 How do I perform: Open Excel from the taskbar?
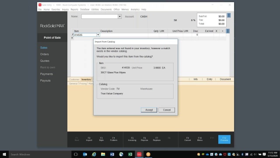[x=130, y=154]
